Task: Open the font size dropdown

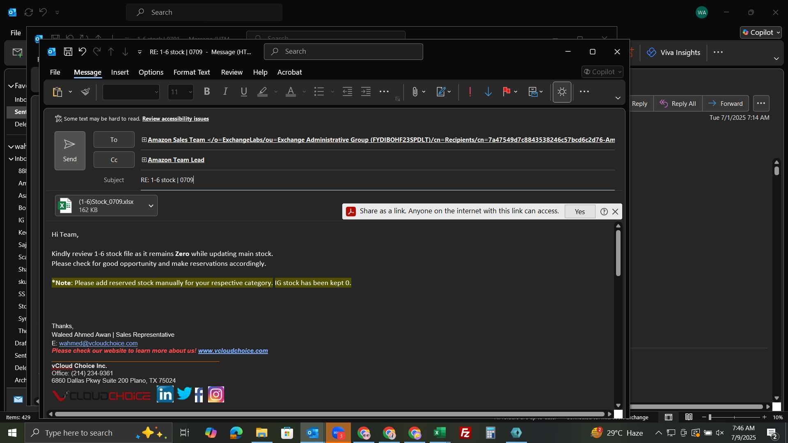Action: pyautogui.click(x=190, y=92)
